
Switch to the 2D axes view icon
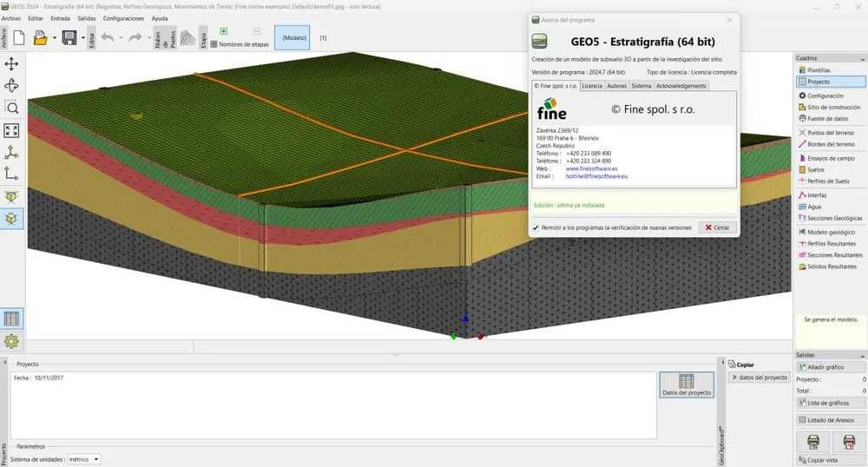(x=11, y=174)
